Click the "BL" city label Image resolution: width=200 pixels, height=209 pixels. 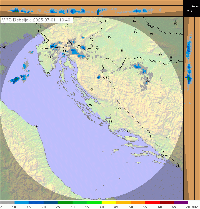click(x=148, y=81)
